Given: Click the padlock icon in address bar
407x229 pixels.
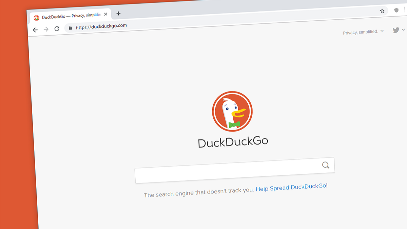Looking at the screenshot, I should 70,28.
